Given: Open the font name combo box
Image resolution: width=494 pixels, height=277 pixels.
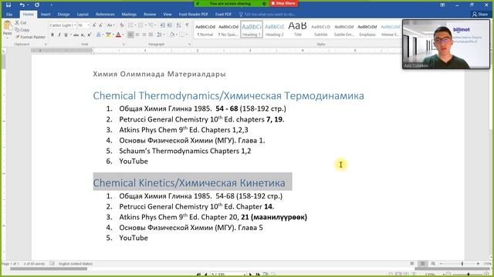Looking at the screenshot, I should (x=63, y=25).
